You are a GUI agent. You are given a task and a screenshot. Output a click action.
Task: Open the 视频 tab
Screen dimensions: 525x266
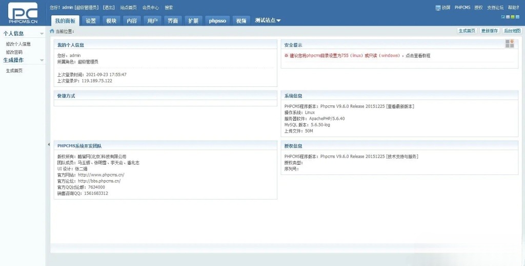pos(241,21)
